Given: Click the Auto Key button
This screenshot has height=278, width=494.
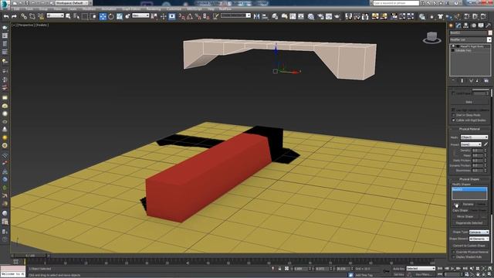Looking at the screenshot, I should (x=398, y=269).
